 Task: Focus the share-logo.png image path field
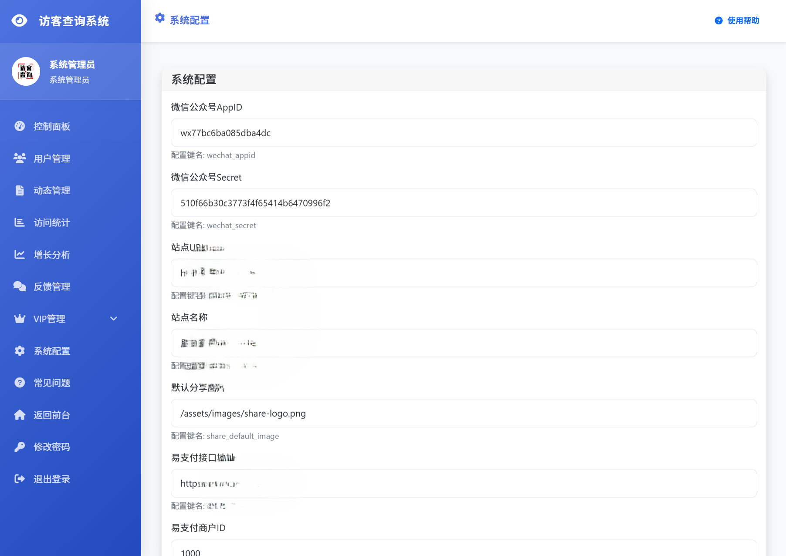pos(464,413)
